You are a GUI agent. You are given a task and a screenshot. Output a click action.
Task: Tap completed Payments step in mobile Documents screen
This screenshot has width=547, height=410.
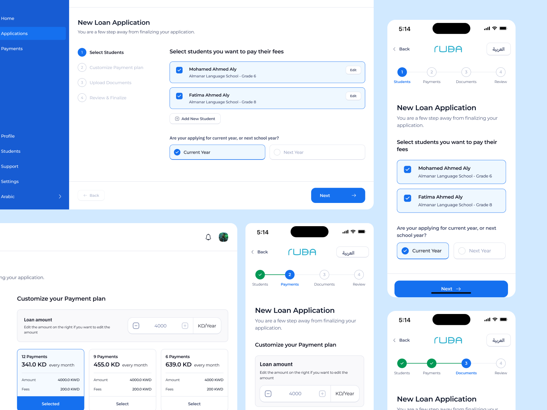coord(431,367)
